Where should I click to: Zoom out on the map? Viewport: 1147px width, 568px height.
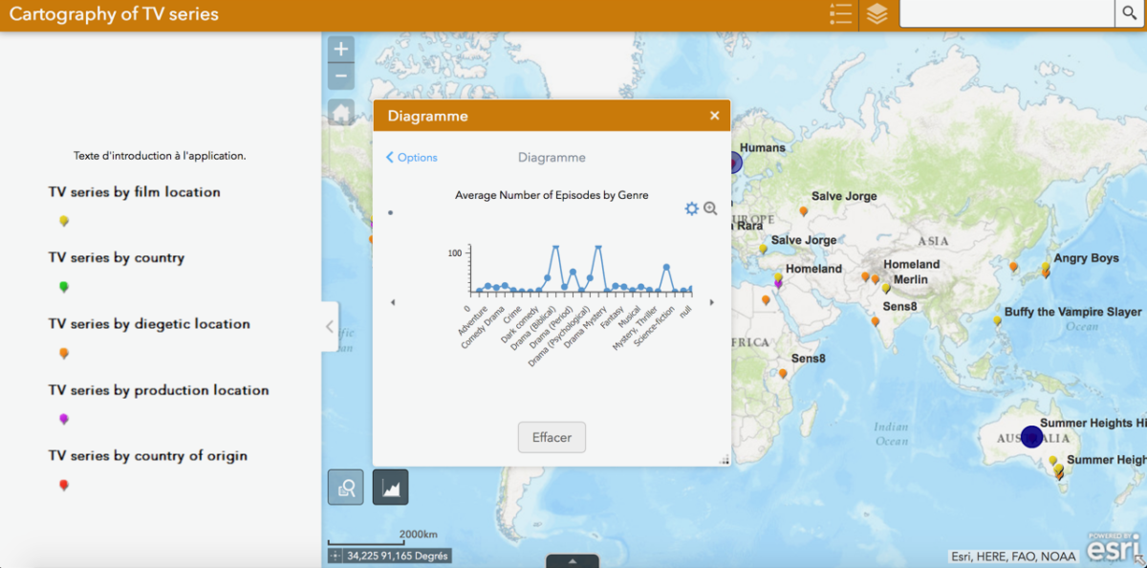tap(341, 76)
